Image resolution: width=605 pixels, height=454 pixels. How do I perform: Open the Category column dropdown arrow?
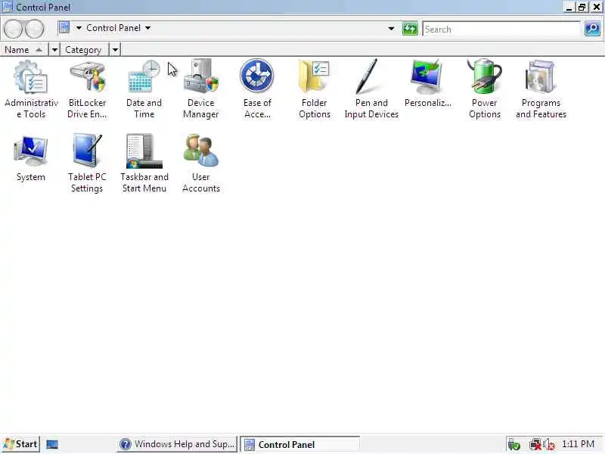[115, 50]
